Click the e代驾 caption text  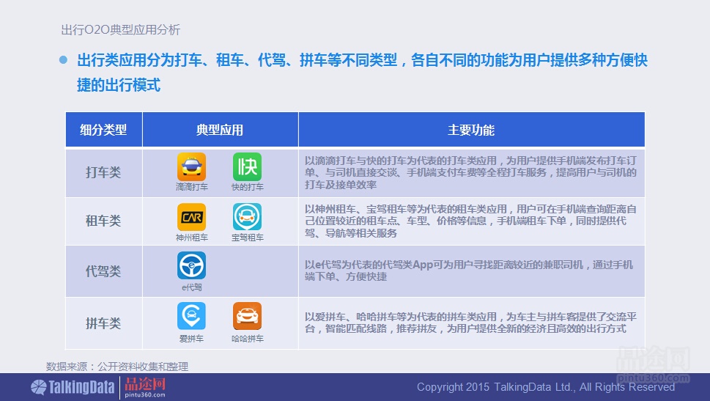pyautogui.click(x=191, y=287)
